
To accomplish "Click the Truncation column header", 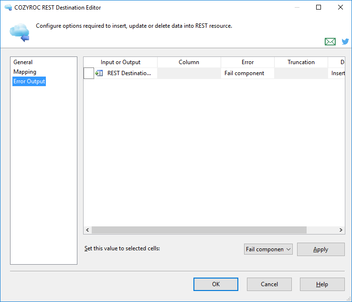I will [301, 62].
